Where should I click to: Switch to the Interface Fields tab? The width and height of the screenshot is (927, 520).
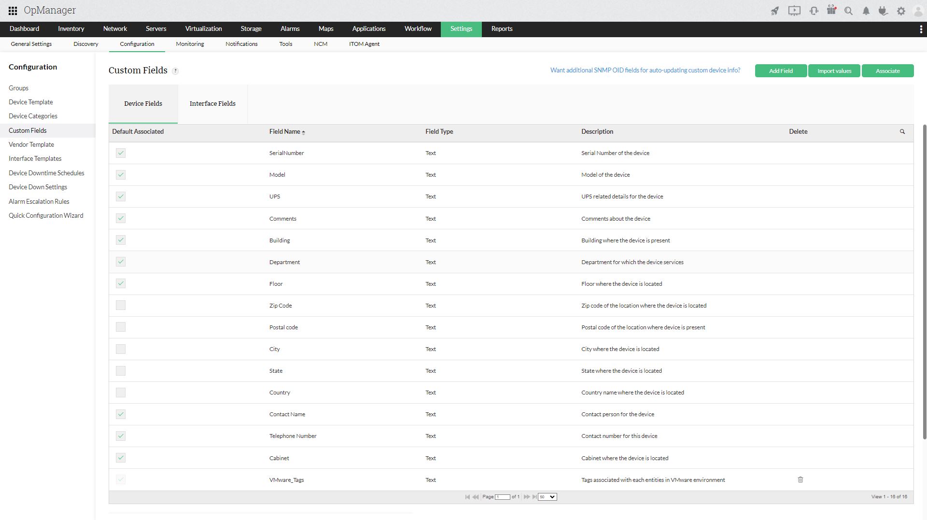pyautogui.click(x=212, y=103)
